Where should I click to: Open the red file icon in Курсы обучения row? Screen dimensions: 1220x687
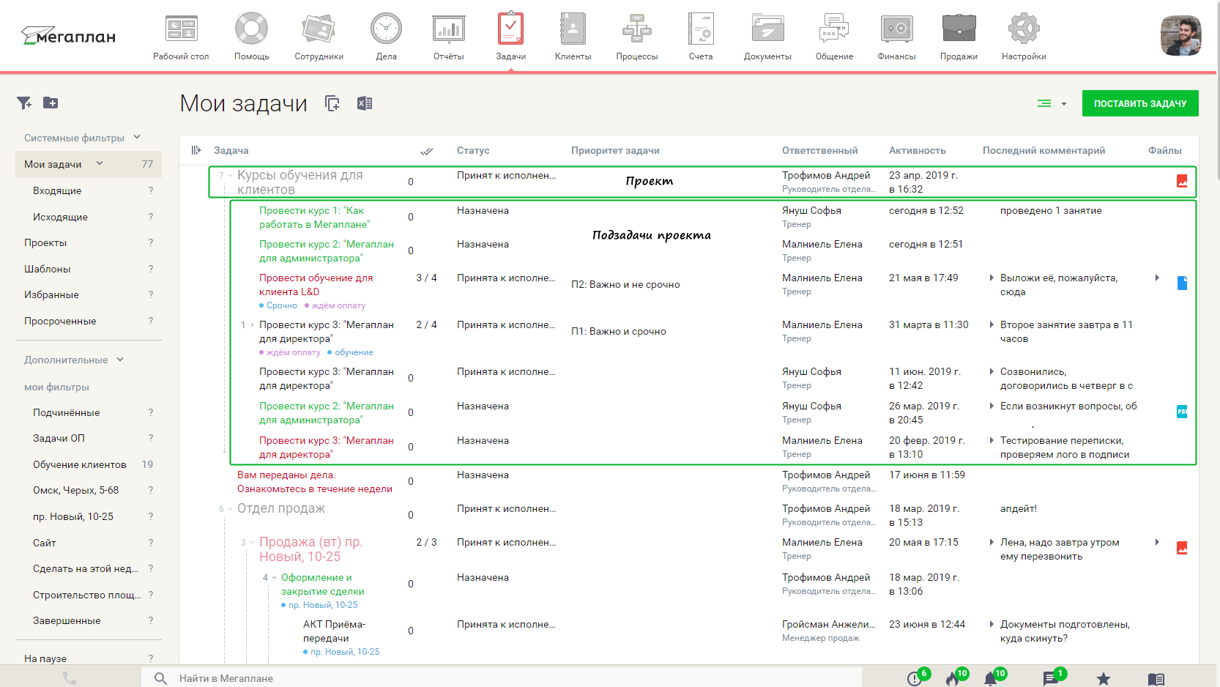1182,181
